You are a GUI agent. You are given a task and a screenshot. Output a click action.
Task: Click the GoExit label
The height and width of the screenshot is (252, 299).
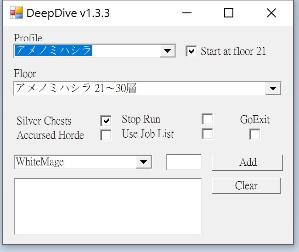255,119
